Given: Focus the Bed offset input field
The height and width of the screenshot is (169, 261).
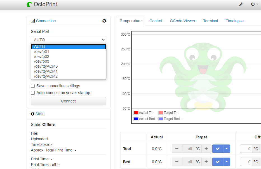Looking at the screenshot, I should (x=246, y=162).
